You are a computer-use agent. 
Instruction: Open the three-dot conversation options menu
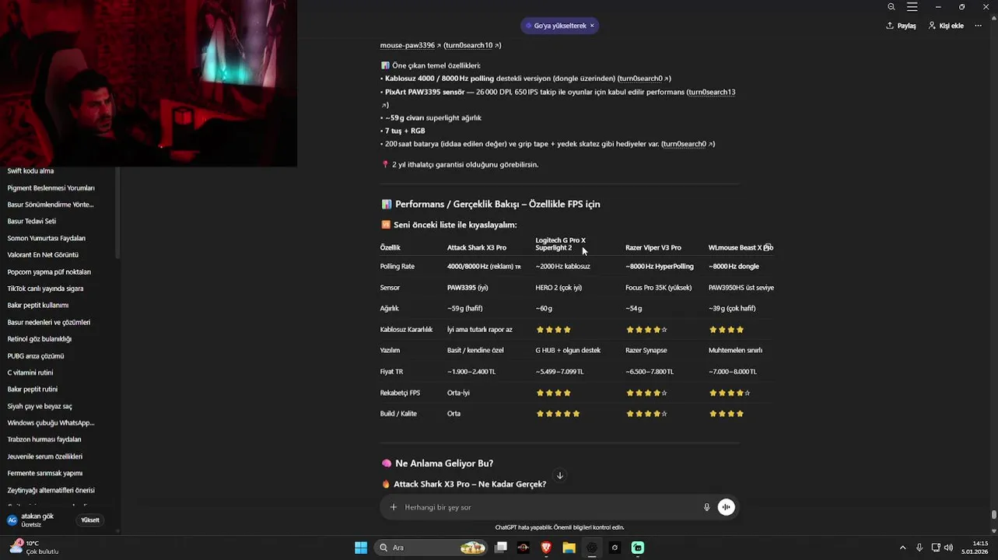coord(980,26)
